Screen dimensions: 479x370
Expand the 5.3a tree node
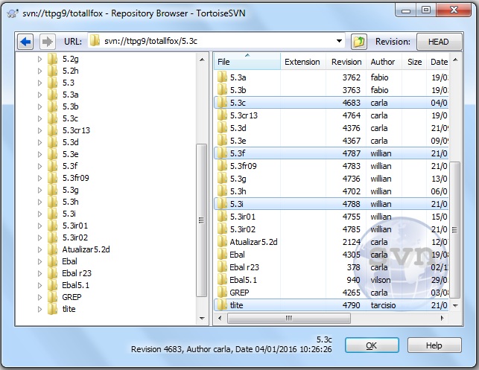[39, 95]
